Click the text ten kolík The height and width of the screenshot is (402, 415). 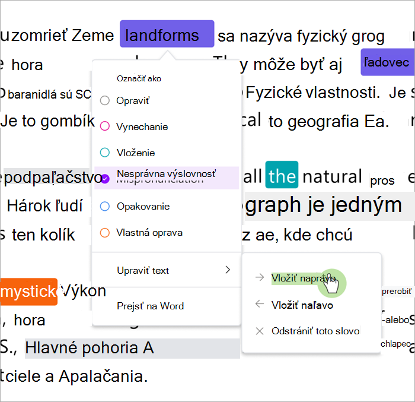[43, 235]
